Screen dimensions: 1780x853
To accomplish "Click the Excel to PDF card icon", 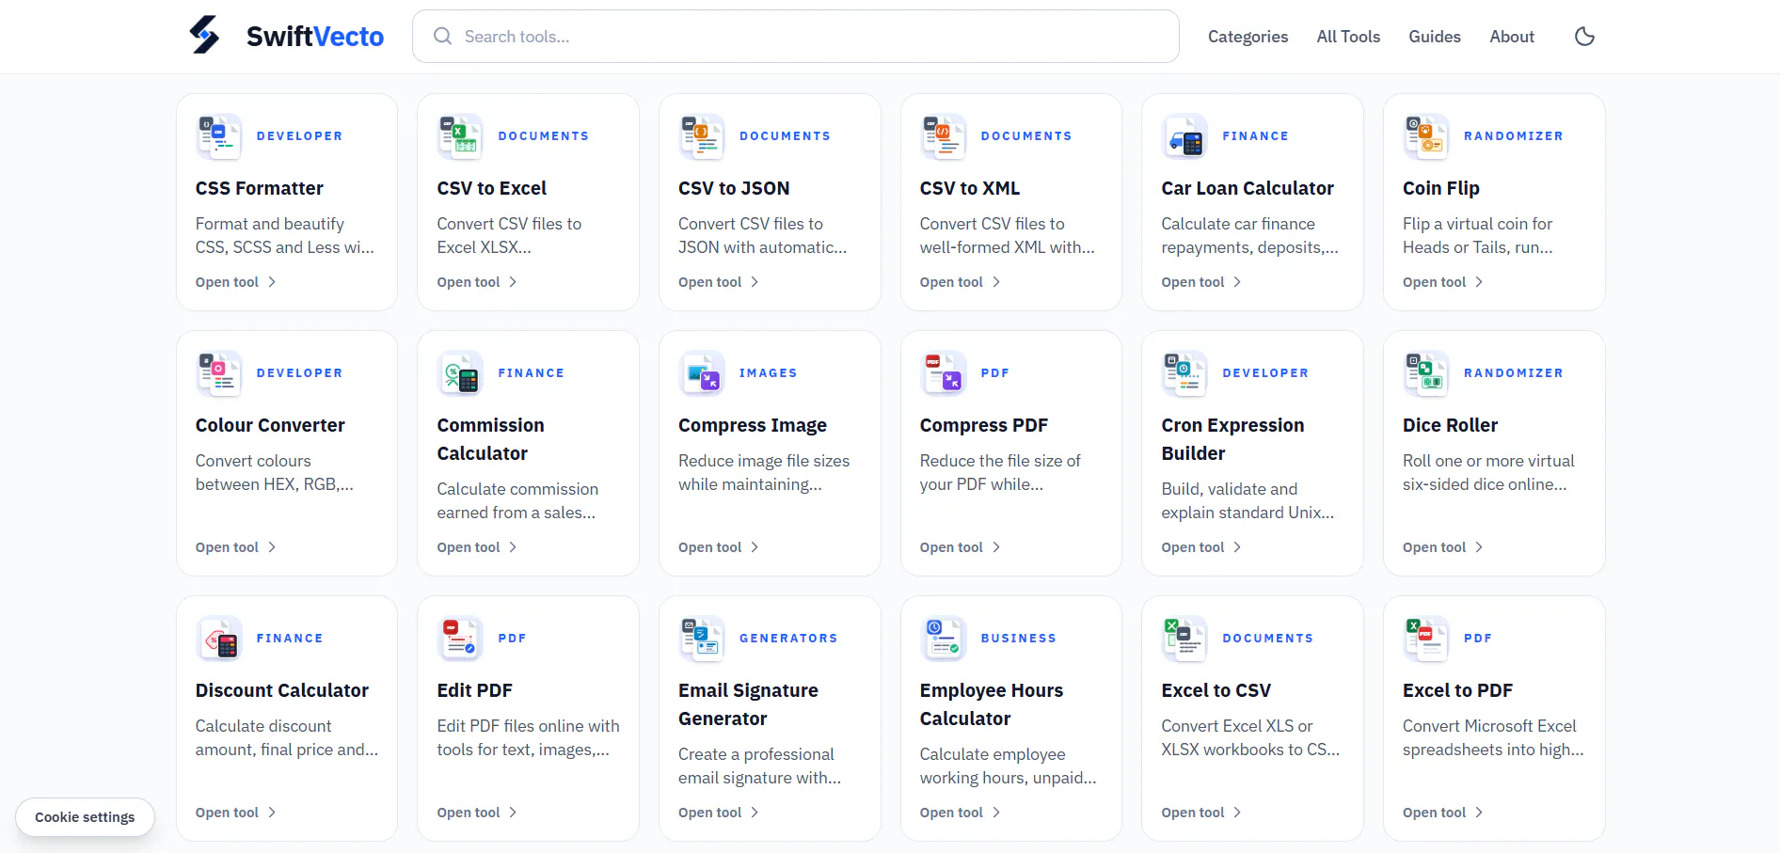I will (1426, 639).
